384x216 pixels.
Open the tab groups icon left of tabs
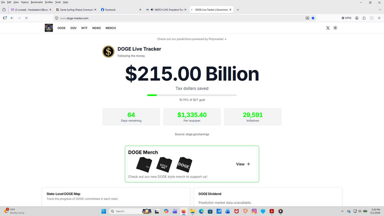4,10
